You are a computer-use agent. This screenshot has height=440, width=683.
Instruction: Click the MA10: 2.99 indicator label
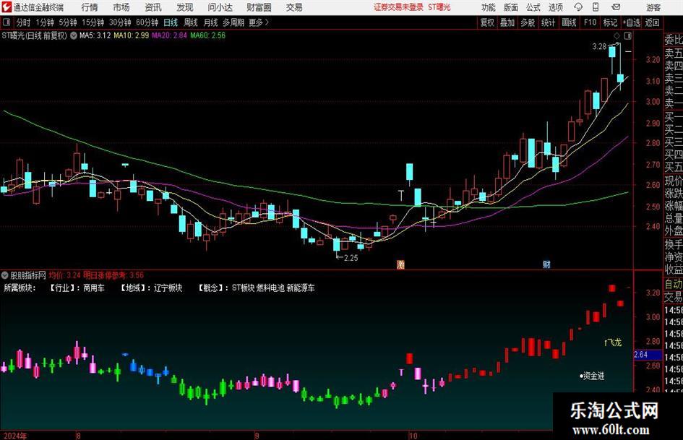(131, 35)
